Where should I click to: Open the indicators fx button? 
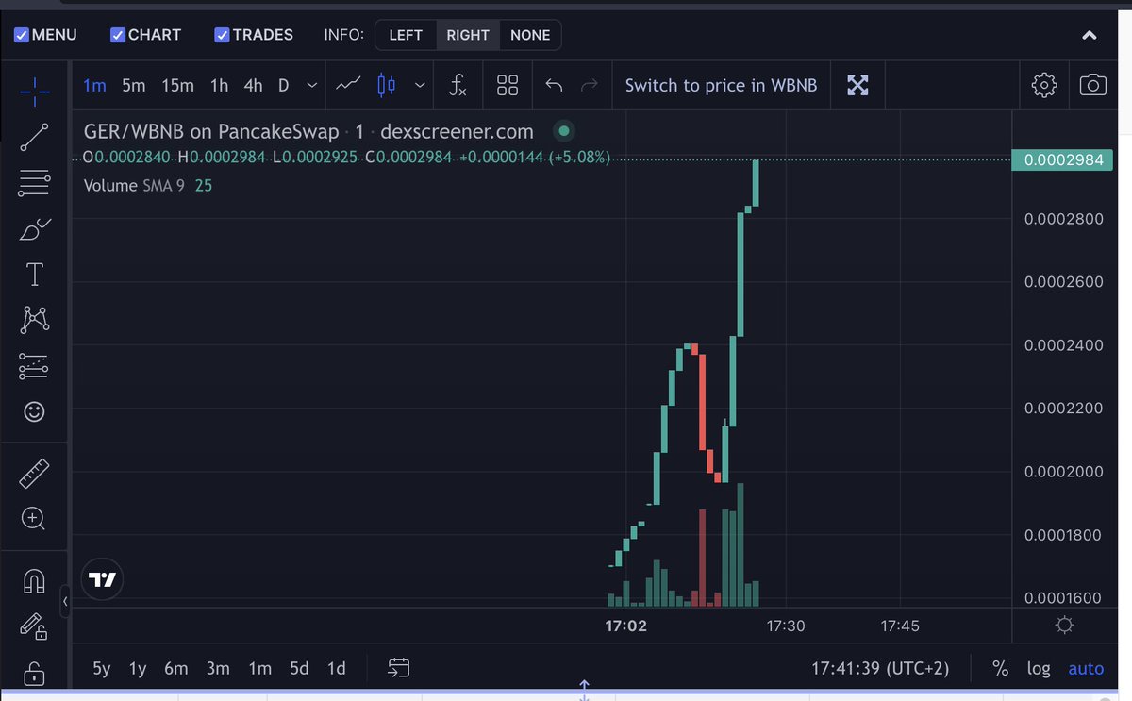click(458, 86)
